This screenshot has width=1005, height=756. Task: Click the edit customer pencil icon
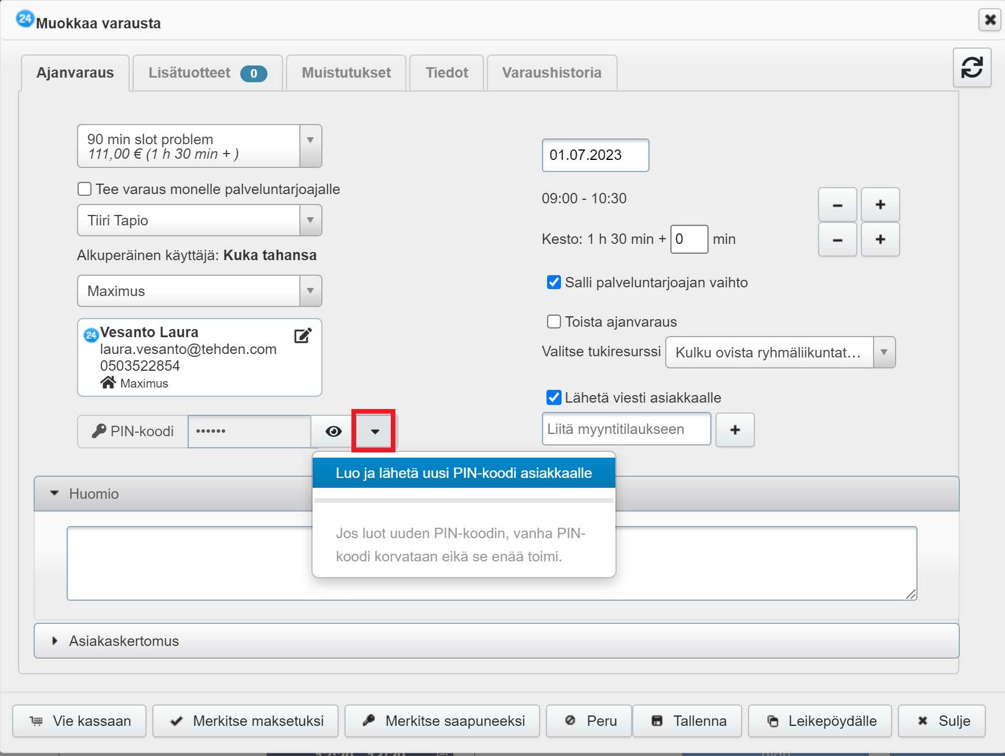(303, 335)
